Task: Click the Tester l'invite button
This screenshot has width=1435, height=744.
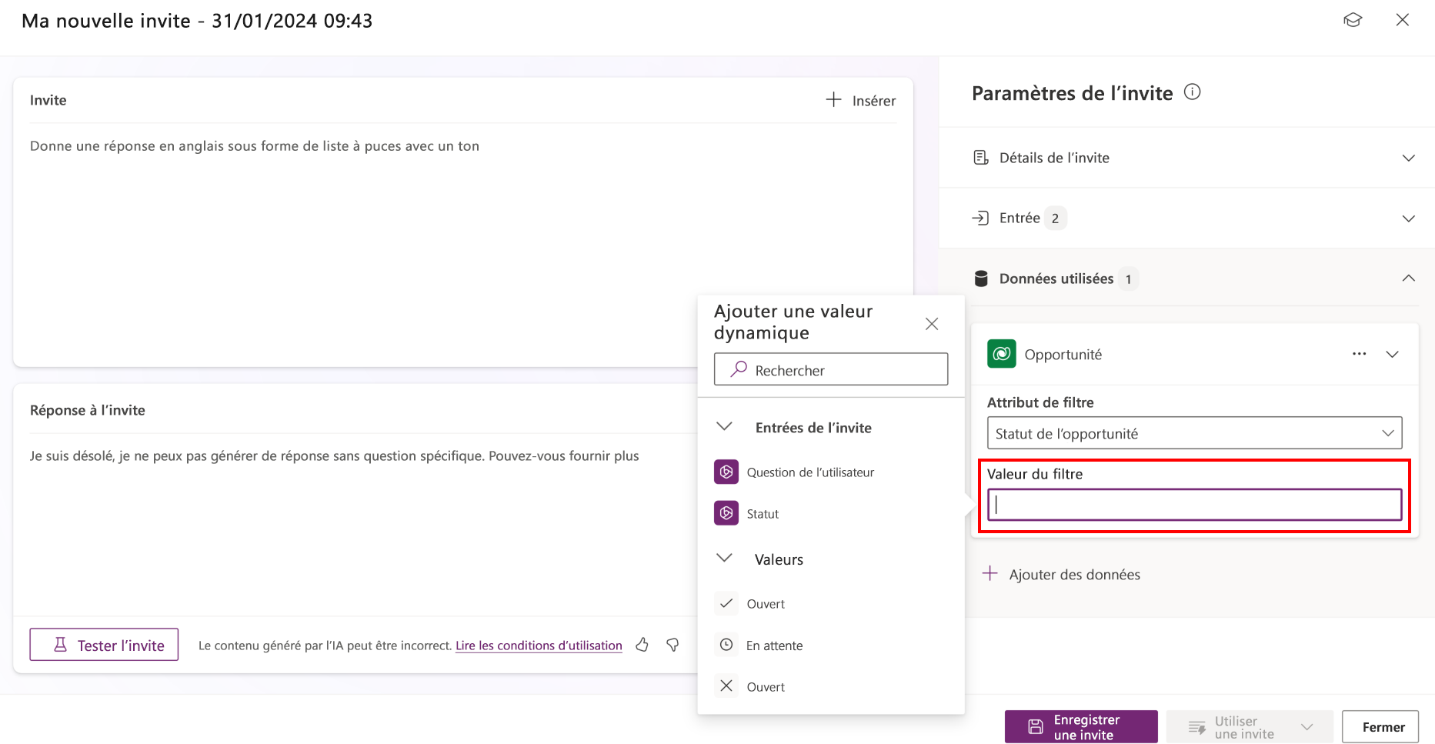Action: point(104,645)
